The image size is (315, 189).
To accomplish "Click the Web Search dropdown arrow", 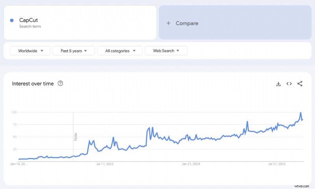I will coord(178,51).
